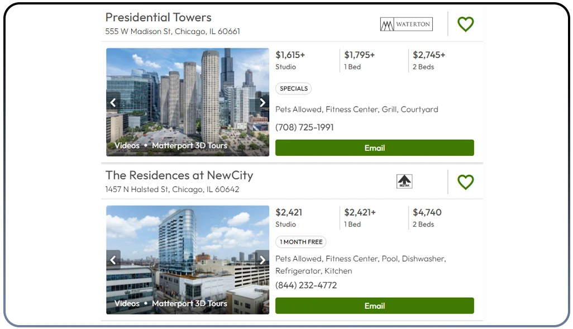The width and height of the screenshot is (573, 329).
Task: Advance Presidential Towers photo with right arrow
Action: click(x=262, y=102)
